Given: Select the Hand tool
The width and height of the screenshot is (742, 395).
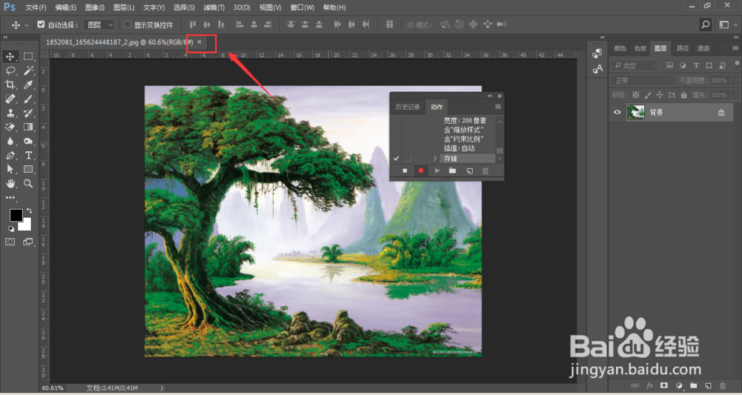Looking at the screenshot, I should pos(10,183).
